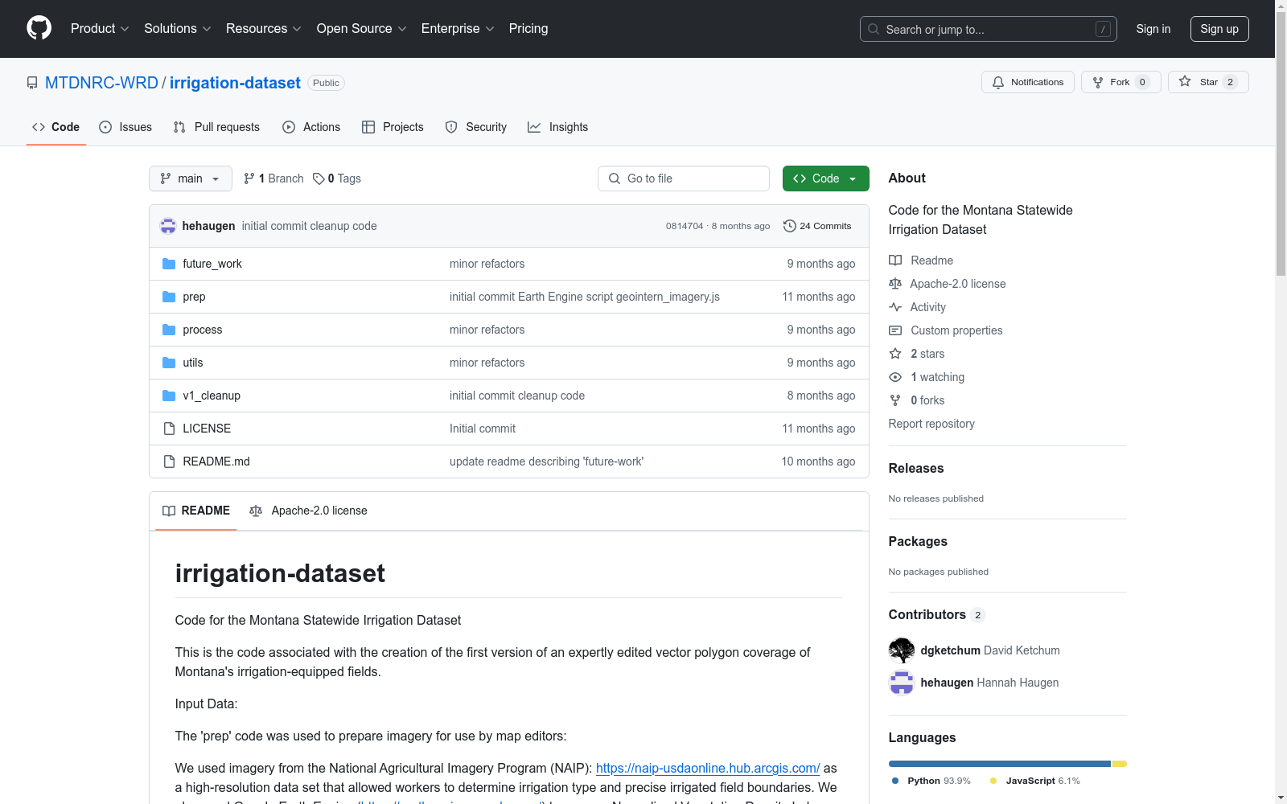Click the Fork icon

tap(1098, 82)
